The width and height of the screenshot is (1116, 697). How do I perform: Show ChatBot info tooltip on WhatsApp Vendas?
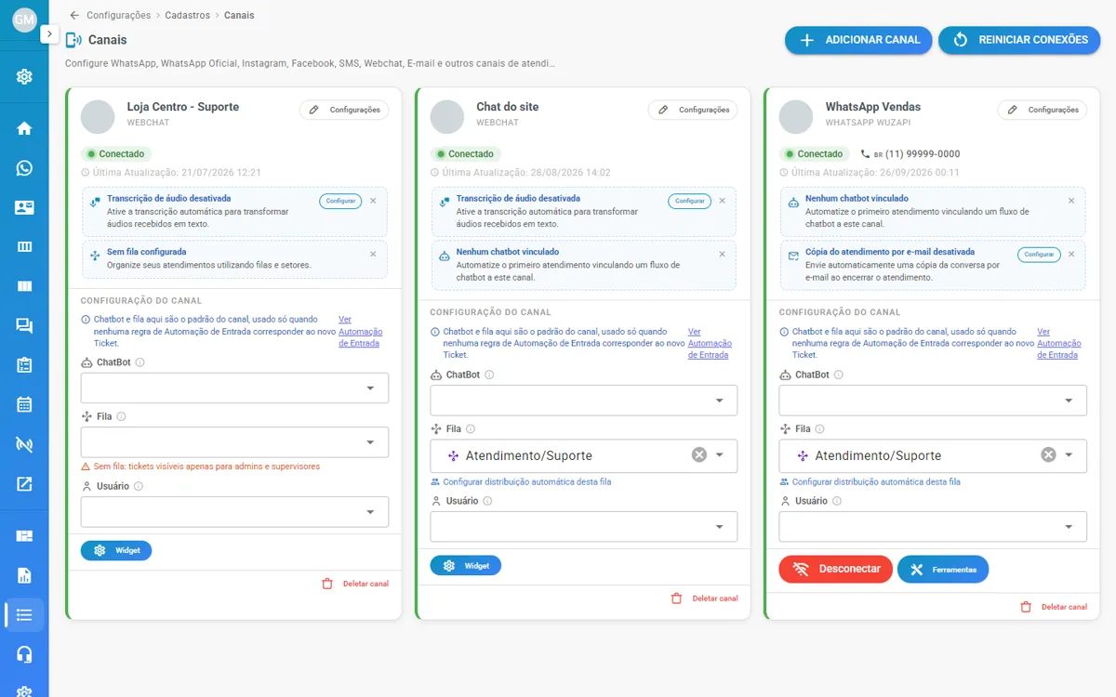pyautogui.click(x=839, y=375)
